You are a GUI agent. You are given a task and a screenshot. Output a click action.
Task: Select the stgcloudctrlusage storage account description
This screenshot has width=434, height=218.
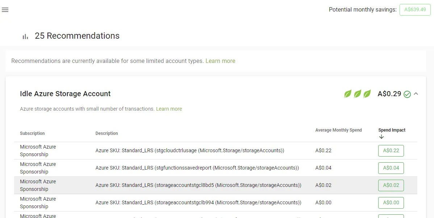(x=190, y=151)
